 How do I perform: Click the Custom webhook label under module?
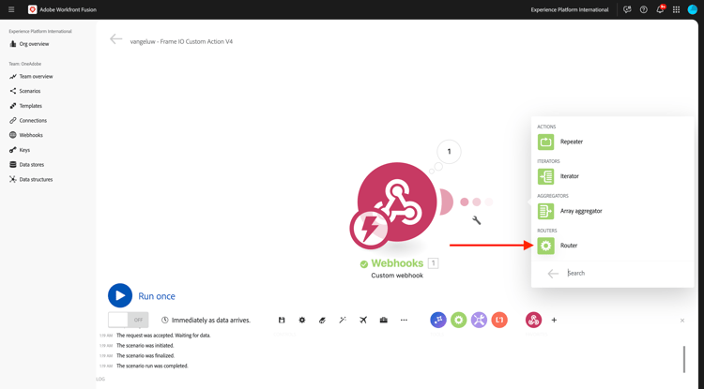click(397, 276)
